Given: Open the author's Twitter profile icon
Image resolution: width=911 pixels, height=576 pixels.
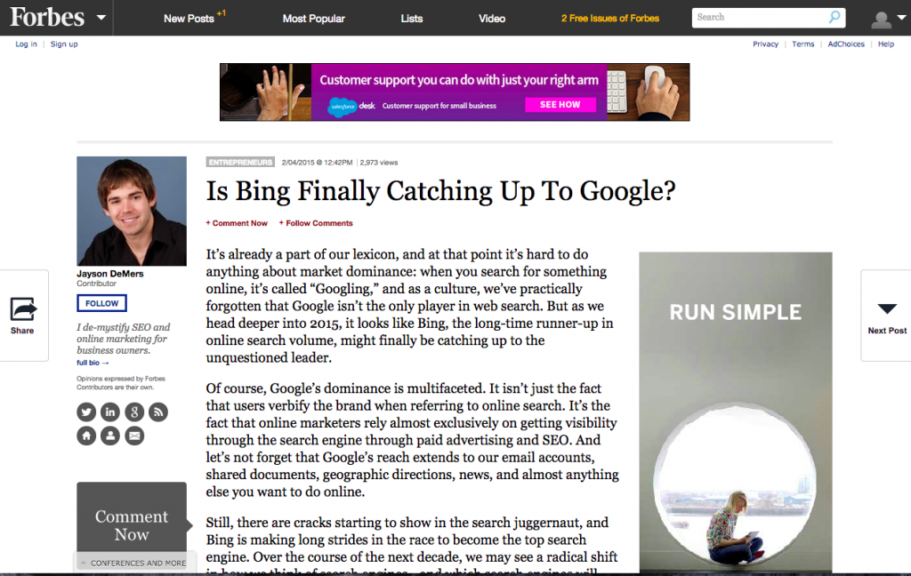Looking at the screenshot, I should pyautogui.click(x=86, y=412).
